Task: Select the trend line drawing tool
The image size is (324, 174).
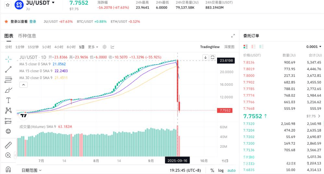Action: tap(8, 69)
